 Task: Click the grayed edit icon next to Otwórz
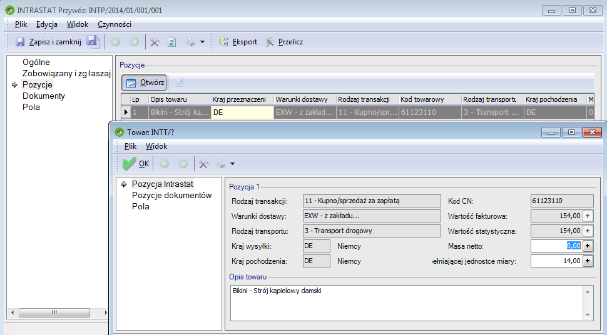point(179,82)
